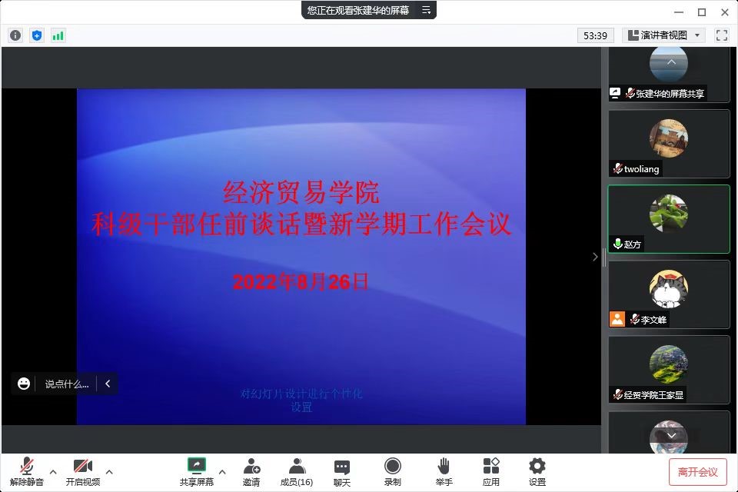Select 经贸学院王家显 participant tile
Viewport: 738px width, 492px height.
tap(669, 370)
